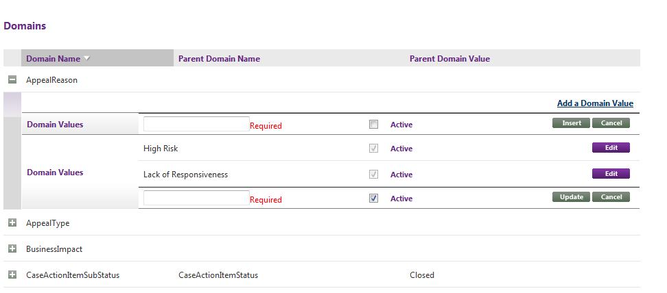This screenshot has height=293, width=667.
Task: Collapse the AppealReason domain row
Action: pyautogui.click(x=12, y=79)
